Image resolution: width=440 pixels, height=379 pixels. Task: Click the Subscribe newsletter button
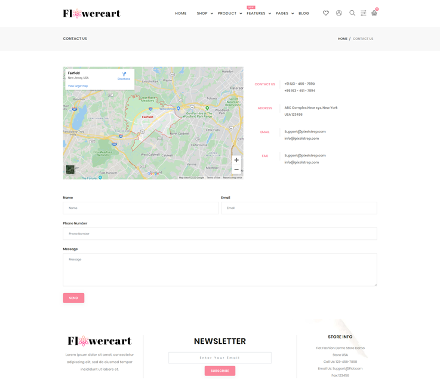pyautogui.click(x=220, y=371)
